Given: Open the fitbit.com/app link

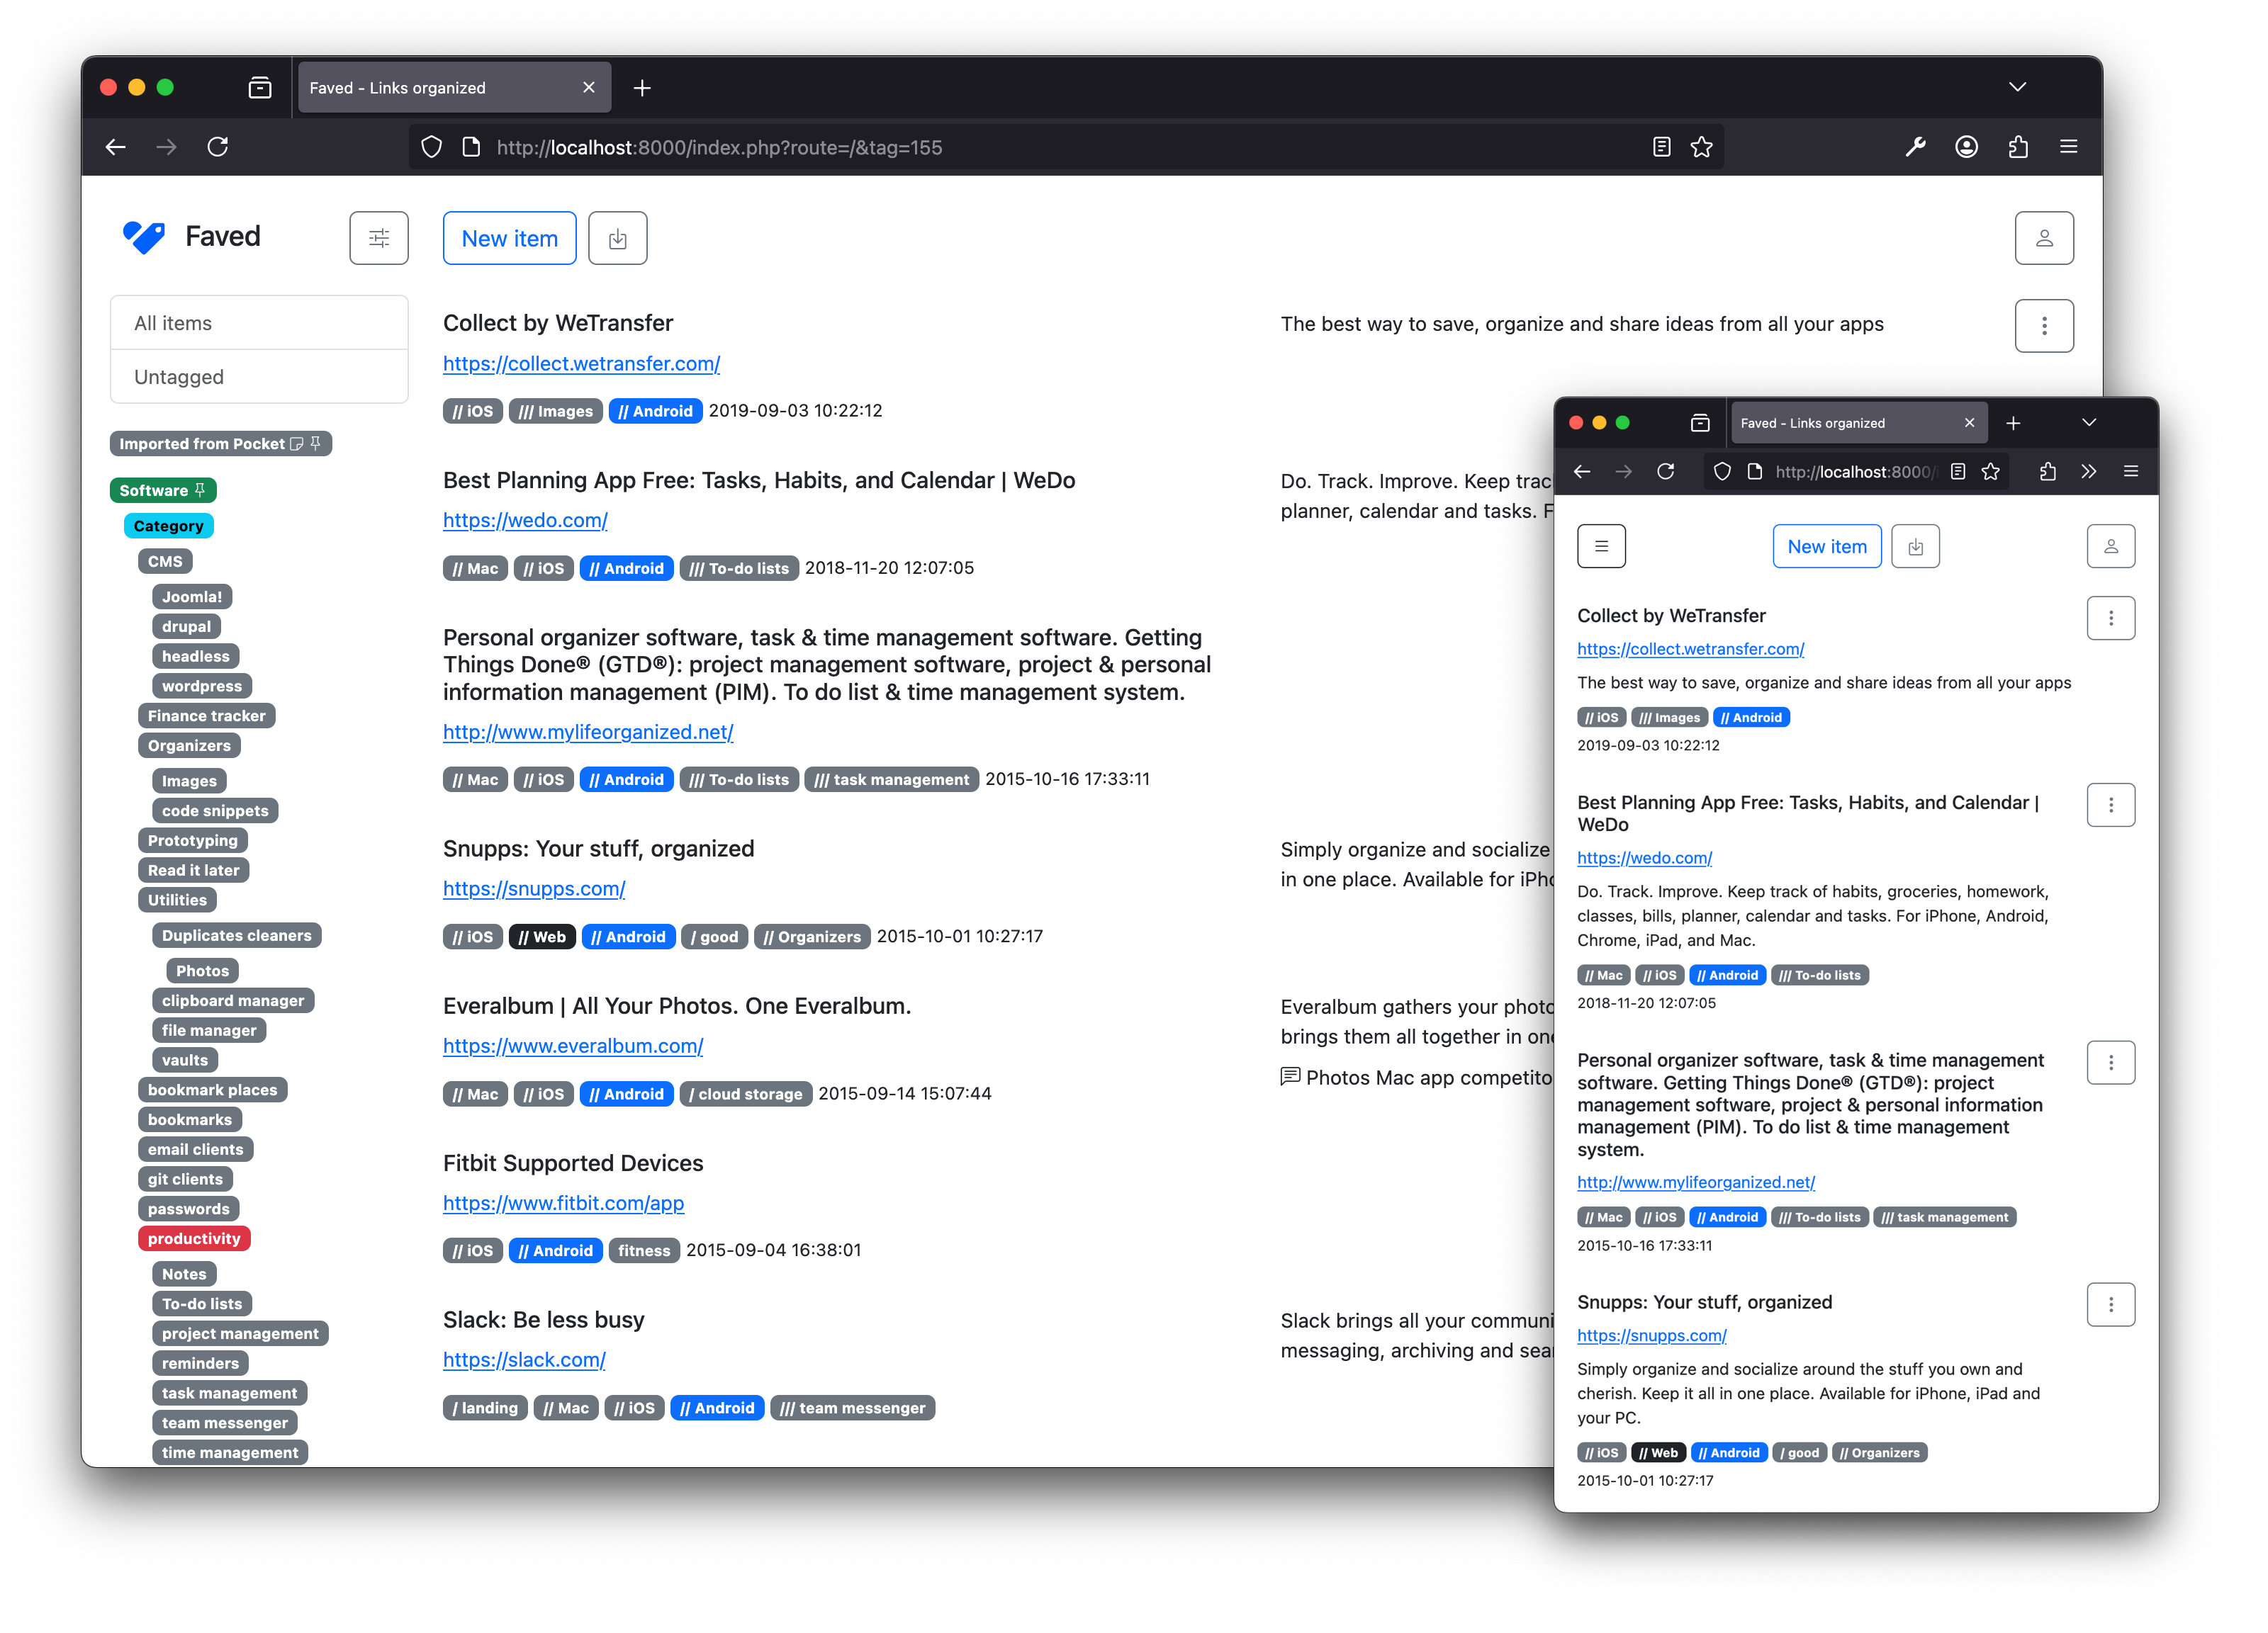Looking at the screenshot, I should 563,1203.
